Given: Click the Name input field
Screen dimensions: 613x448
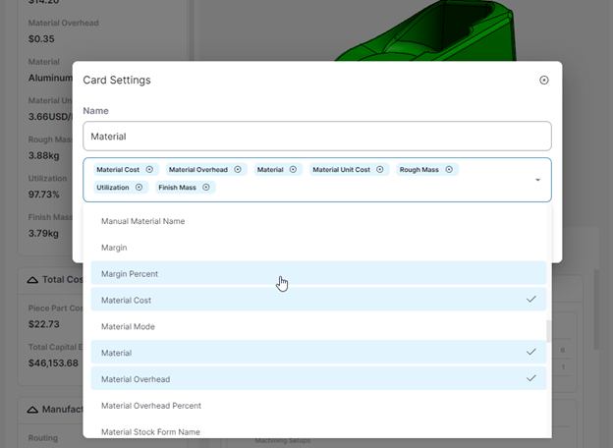Looking at the screenshot, I should pos(316,136).
